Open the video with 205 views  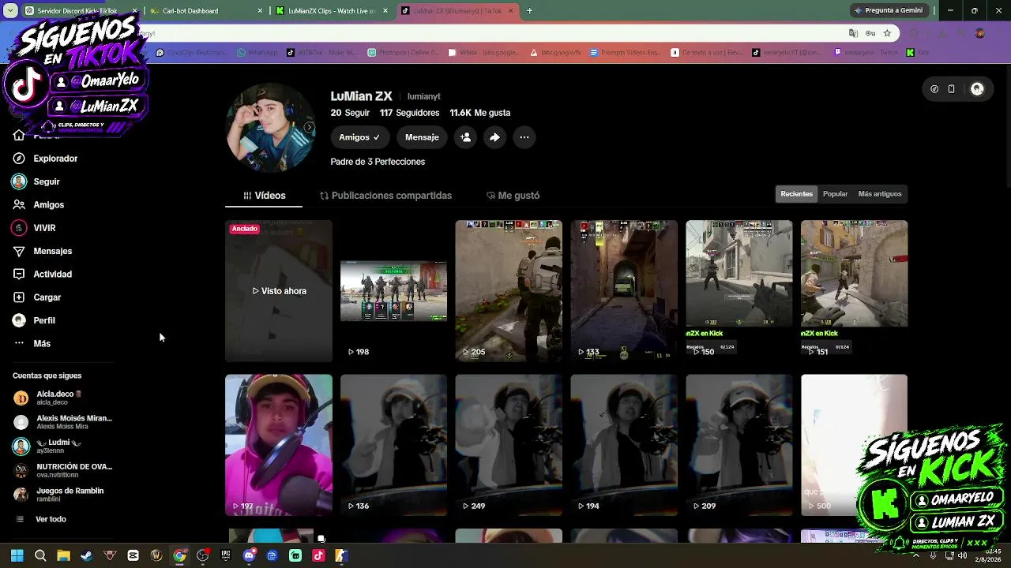(509, 291)
